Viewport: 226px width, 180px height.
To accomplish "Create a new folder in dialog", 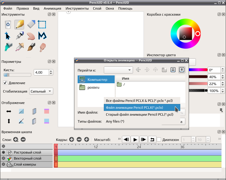I will pos(164,70).
